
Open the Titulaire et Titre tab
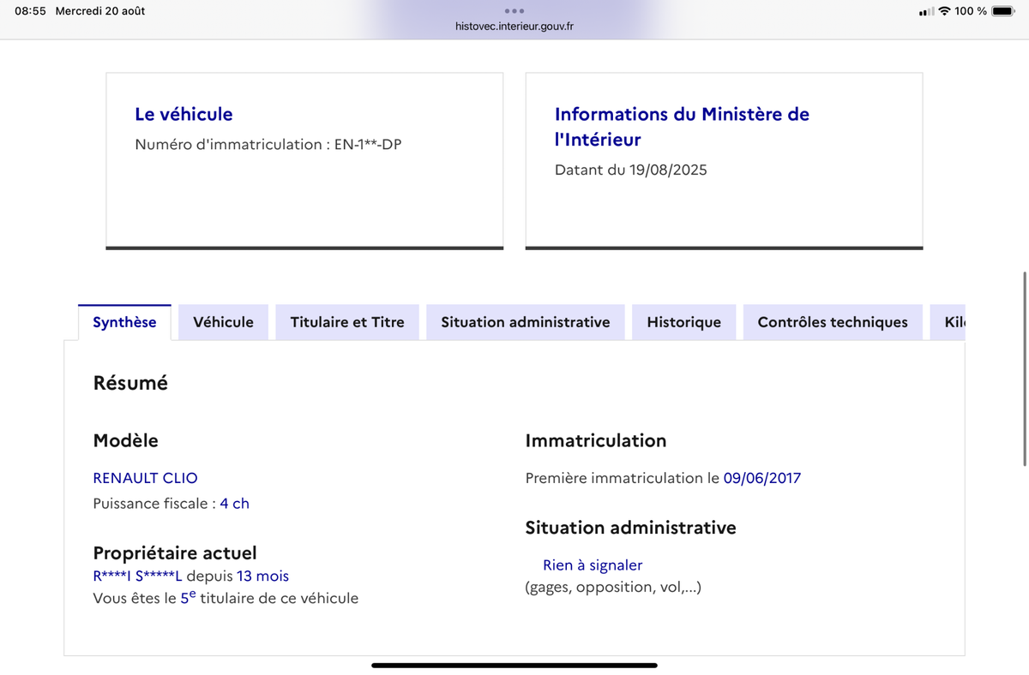point(347,322)
